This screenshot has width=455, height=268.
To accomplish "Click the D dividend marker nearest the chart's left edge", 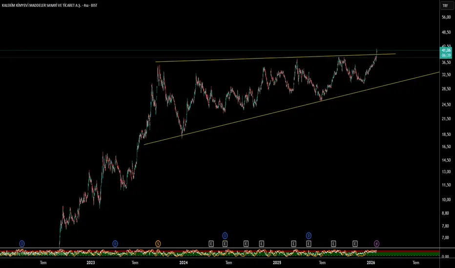I will 22,244.
